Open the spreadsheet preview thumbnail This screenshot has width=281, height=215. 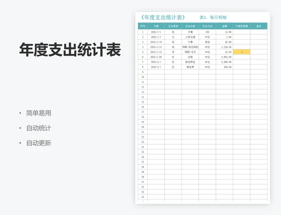click(202, 108)
